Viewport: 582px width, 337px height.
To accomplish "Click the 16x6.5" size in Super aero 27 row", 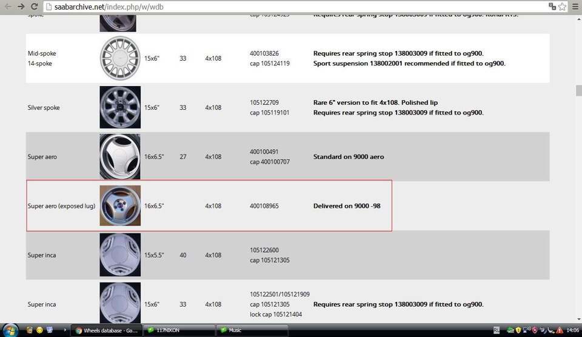I will [154, 156].
